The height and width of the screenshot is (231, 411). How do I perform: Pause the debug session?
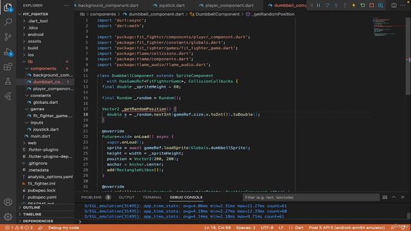click(x=319, y=5)
